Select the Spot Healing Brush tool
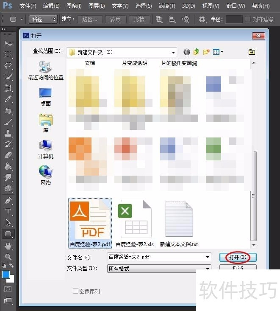The height and width of the screenshot is (311, 280). click(x=8, y=111)
